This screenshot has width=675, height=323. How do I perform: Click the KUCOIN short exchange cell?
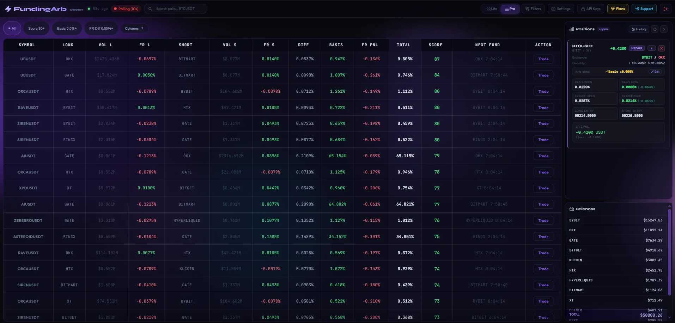coord(187,269)
